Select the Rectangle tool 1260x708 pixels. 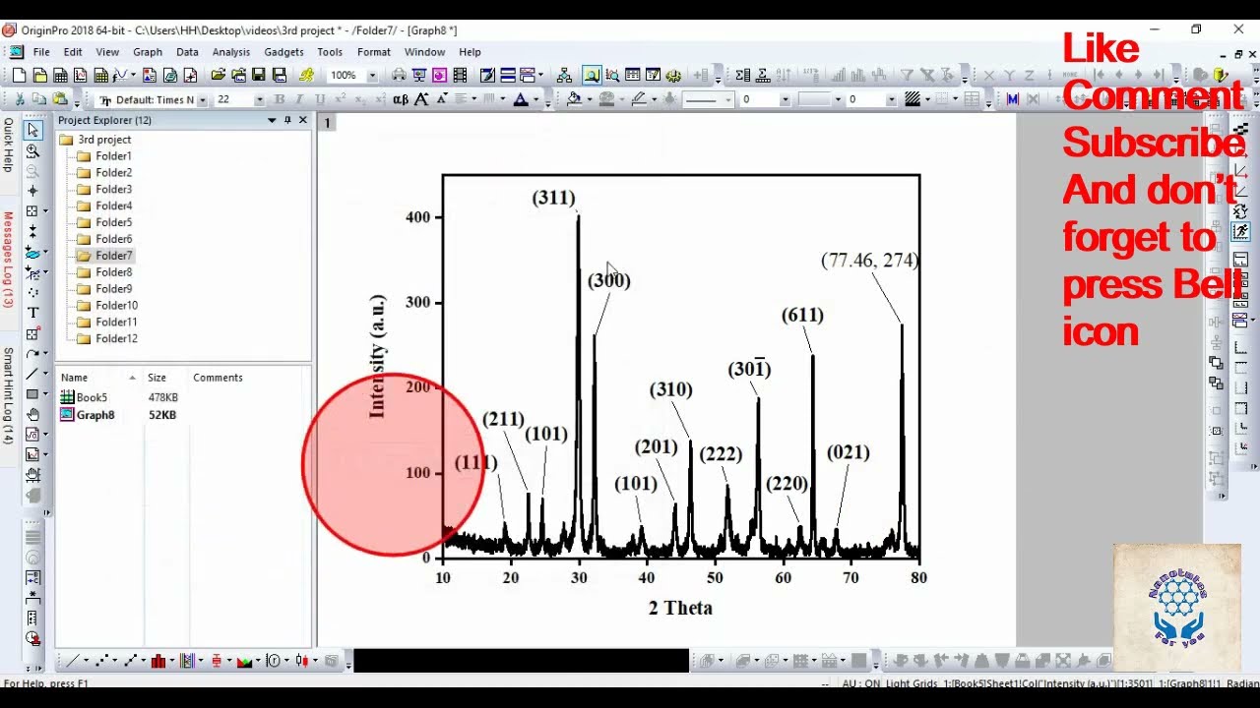[32, 394]
